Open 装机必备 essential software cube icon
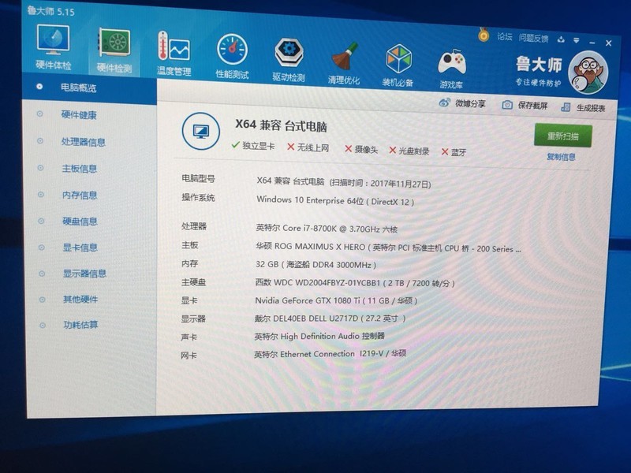Viewport: 631px width, 473px height. (398, 65)
